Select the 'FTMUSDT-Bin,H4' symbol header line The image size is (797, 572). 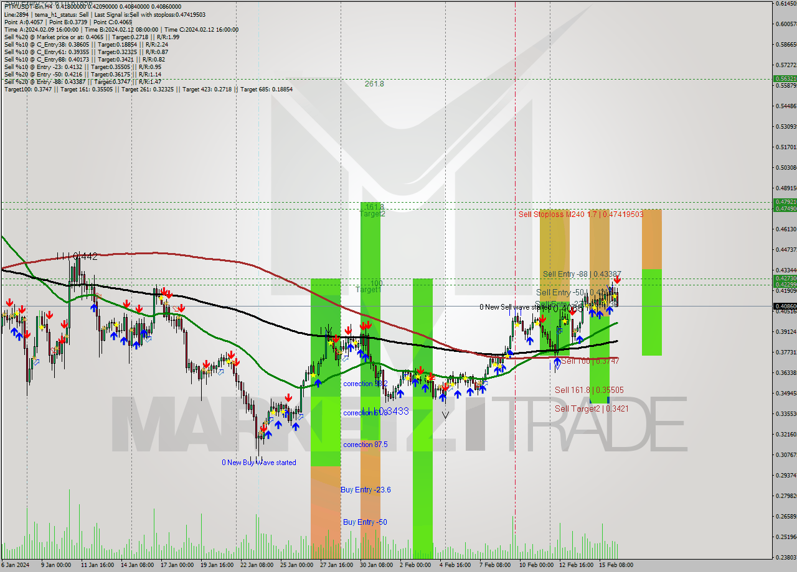93,7
